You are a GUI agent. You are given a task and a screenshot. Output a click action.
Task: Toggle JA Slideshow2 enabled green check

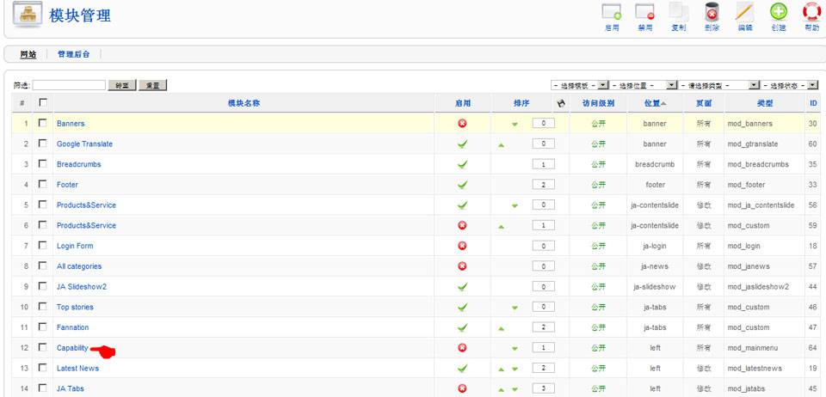point(463,286)
